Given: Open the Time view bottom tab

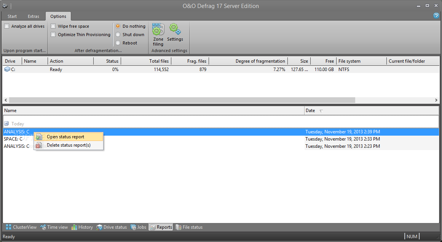Looking at the screenshot, I should [54, 227].
